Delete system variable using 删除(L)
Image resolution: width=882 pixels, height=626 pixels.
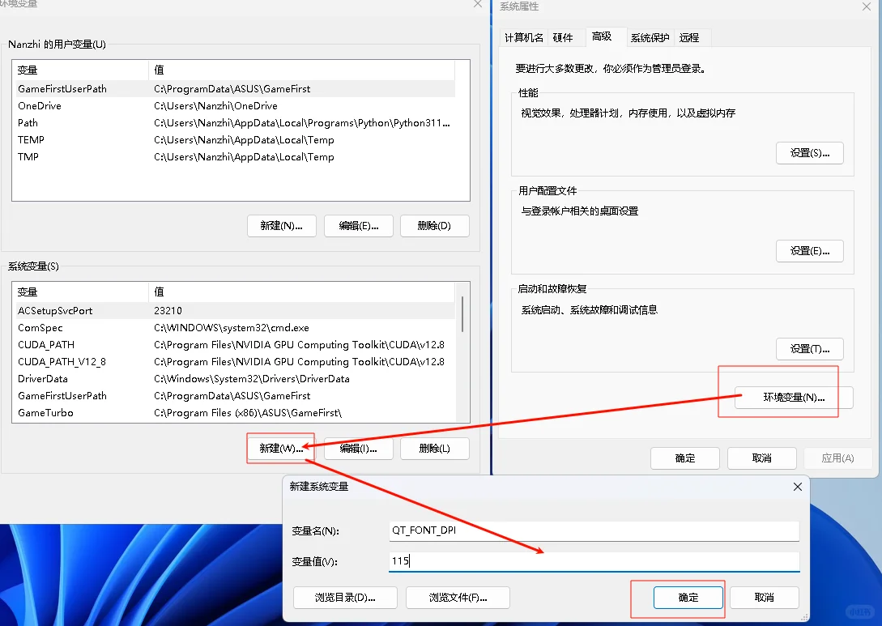pos(434,448)
